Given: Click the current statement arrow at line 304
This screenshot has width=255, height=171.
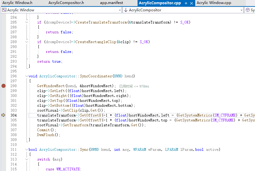Looking at the screenshot, I should (3, 115).
